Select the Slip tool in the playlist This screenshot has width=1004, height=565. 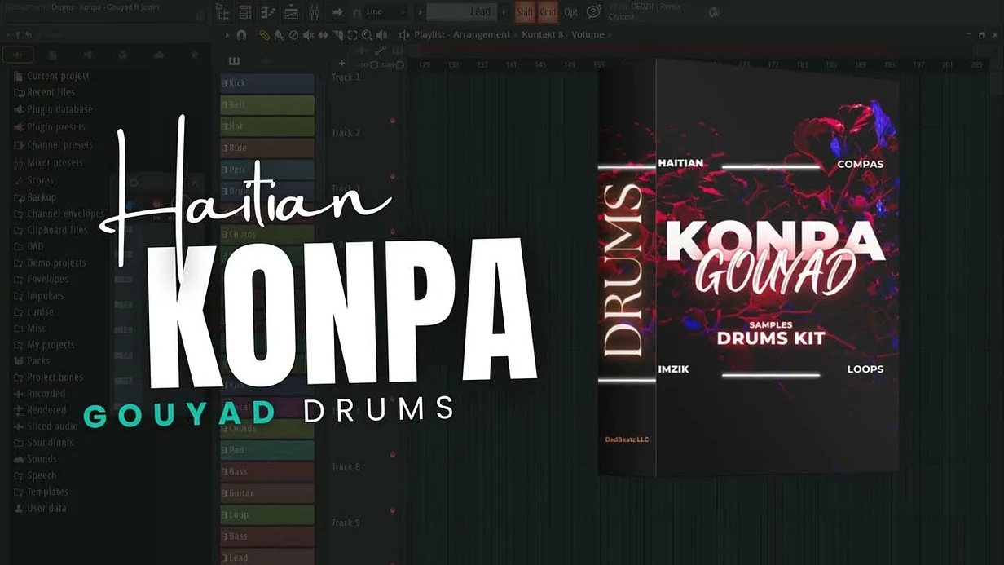click(323, 35)
